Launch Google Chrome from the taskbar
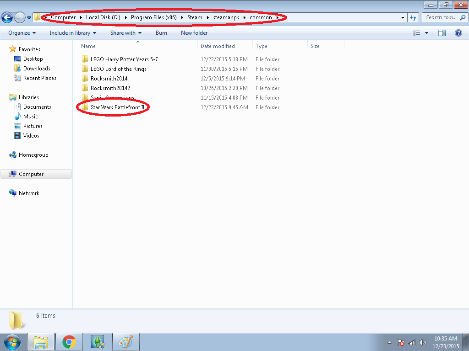 [69, 342]
